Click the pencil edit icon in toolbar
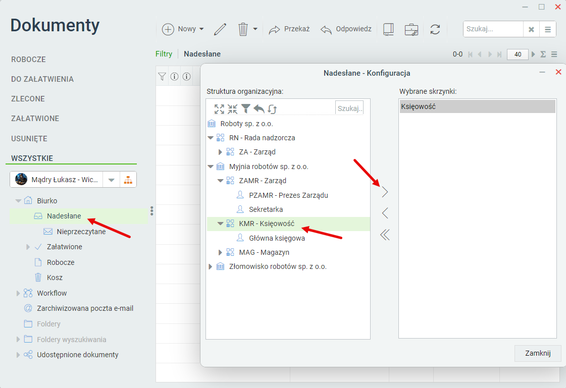 tap(220, 29)
